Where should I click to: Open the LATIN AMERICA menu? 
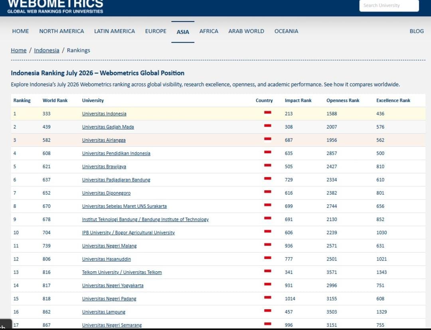point(115,31)
